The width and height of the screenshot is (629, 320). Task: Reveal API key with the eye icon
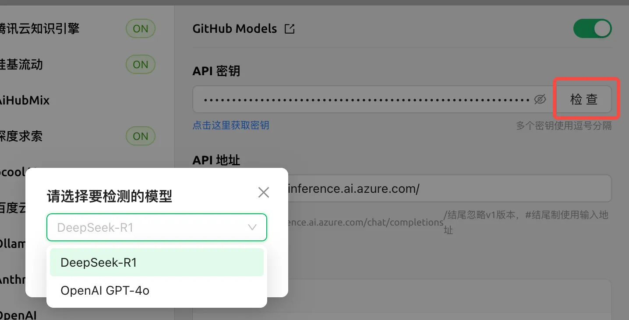540,100
